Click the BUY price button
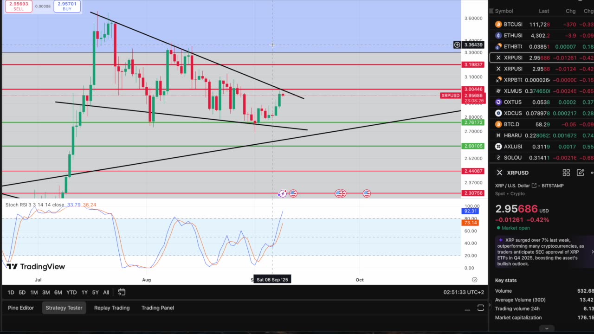 (67, 6)
